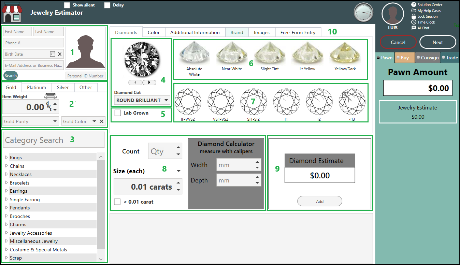
Task: Toggle the Delay checkbox
Action: click(107, 5)
